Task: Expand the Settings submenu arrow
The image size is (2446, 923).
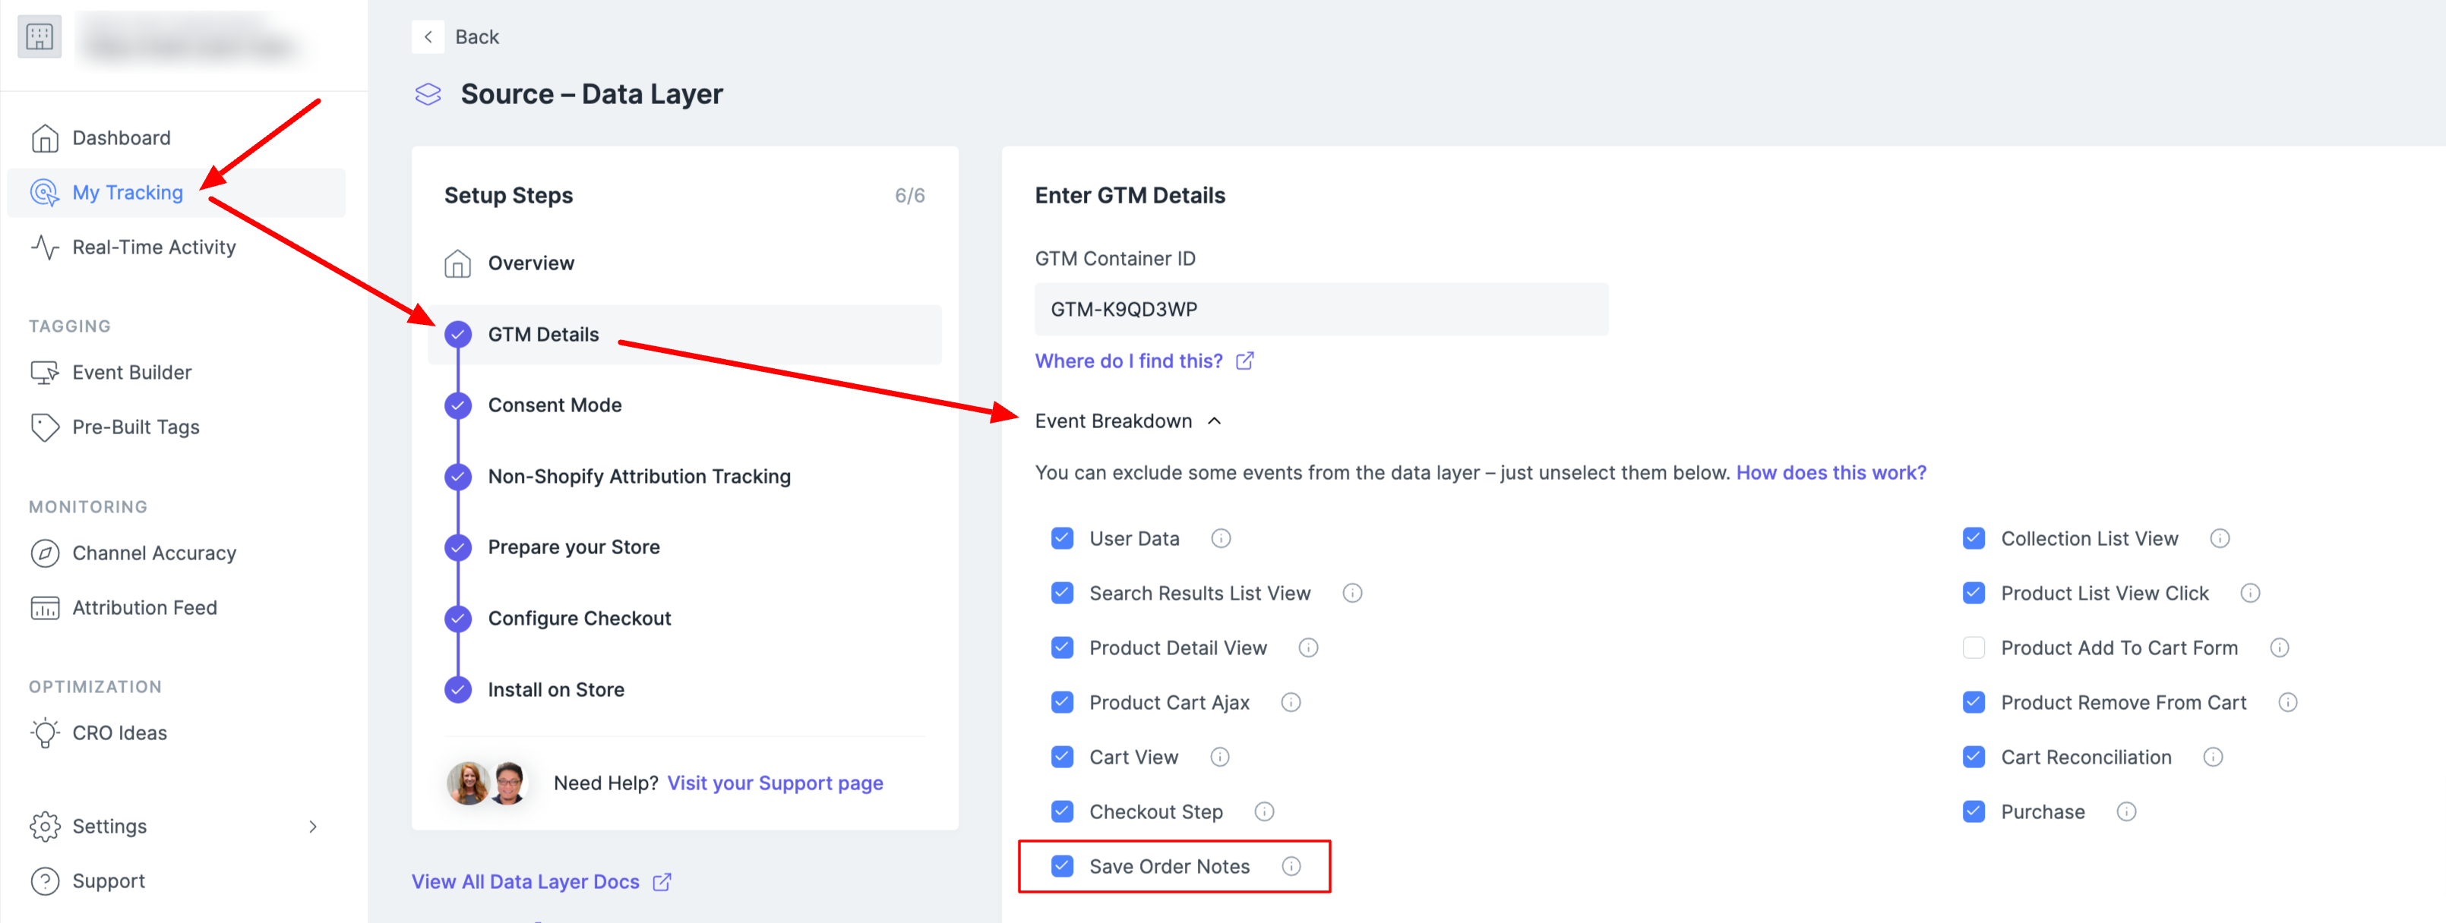Action: [313, 827]
